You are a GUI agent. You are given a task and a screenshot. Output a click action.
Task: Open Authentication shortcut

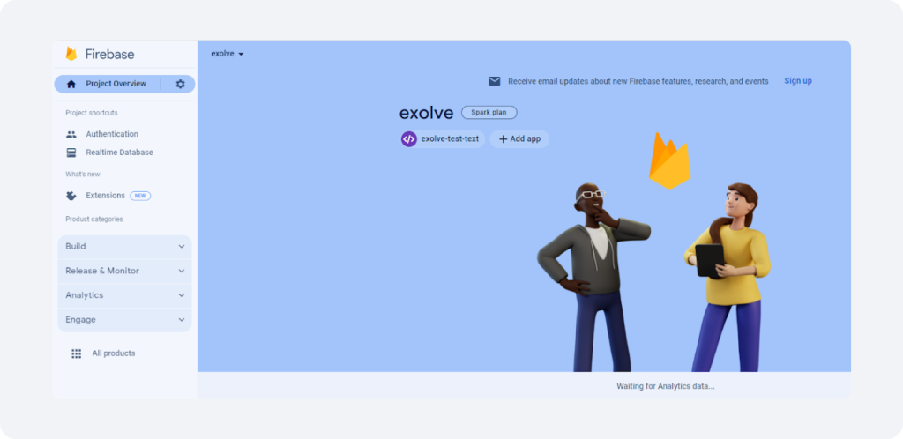tap(112, 134)
